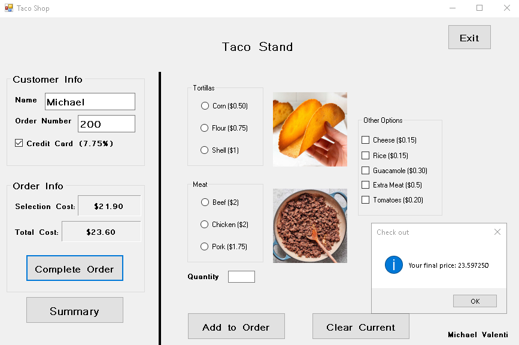Image resolution: width=519 pixels, height=345 pixels.
Task: Click the ground beef picture
Action: (310, 226)
